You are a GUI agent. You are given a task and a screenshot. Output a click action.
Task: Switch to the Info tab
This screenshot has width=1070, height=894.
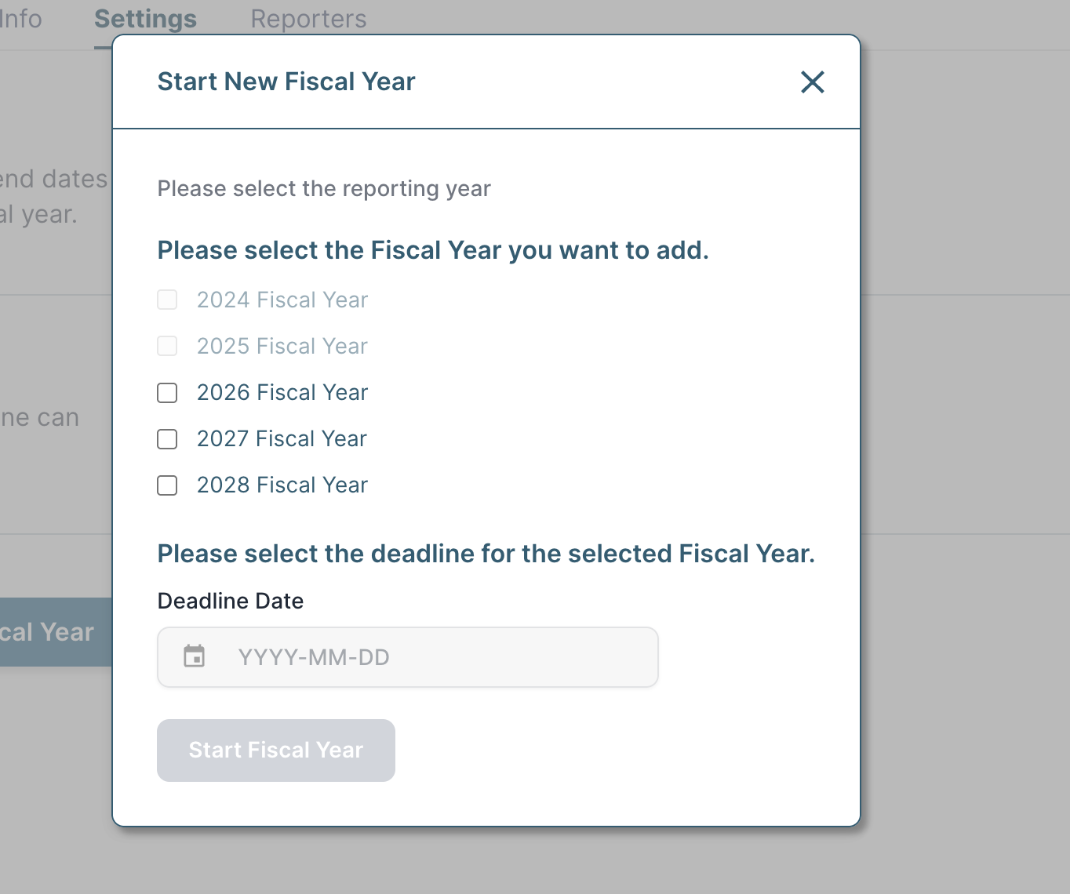click(x=21, y=19)
